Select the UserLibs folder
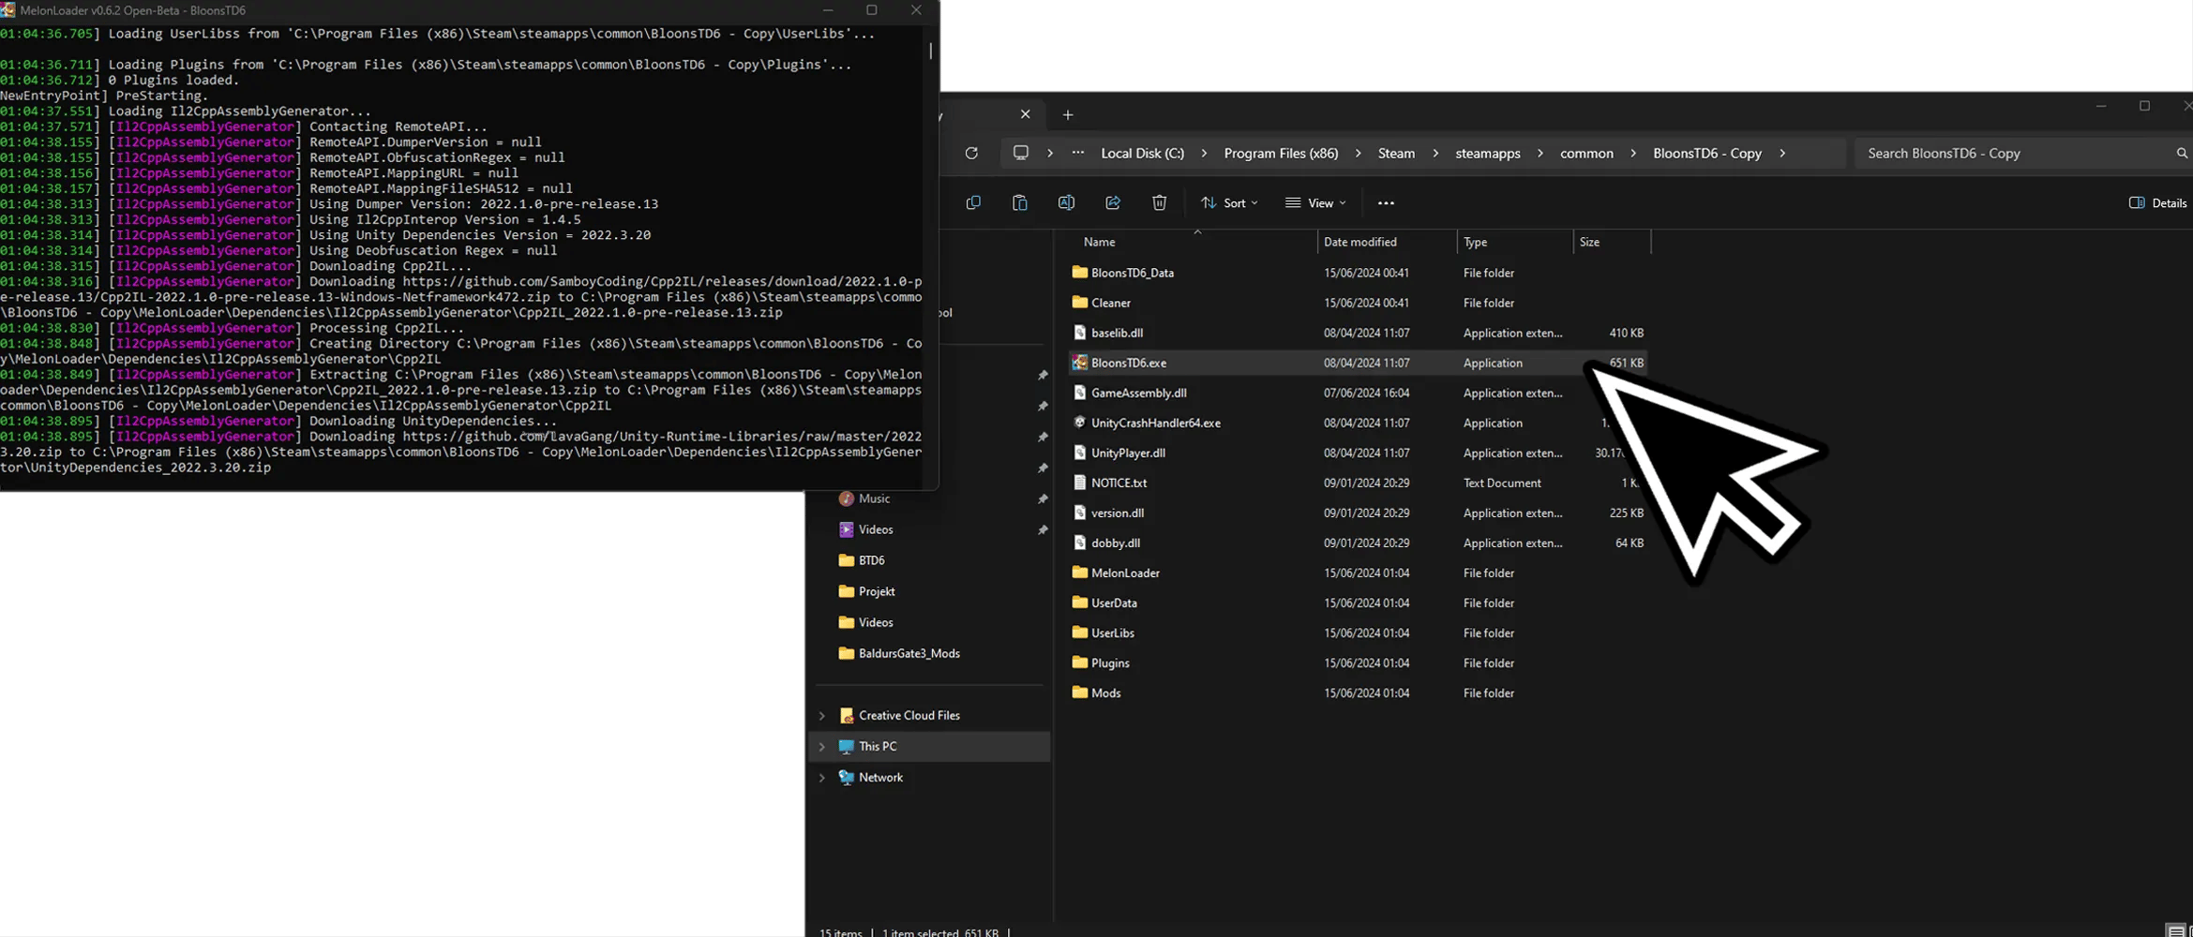 tap(1112, 632)
